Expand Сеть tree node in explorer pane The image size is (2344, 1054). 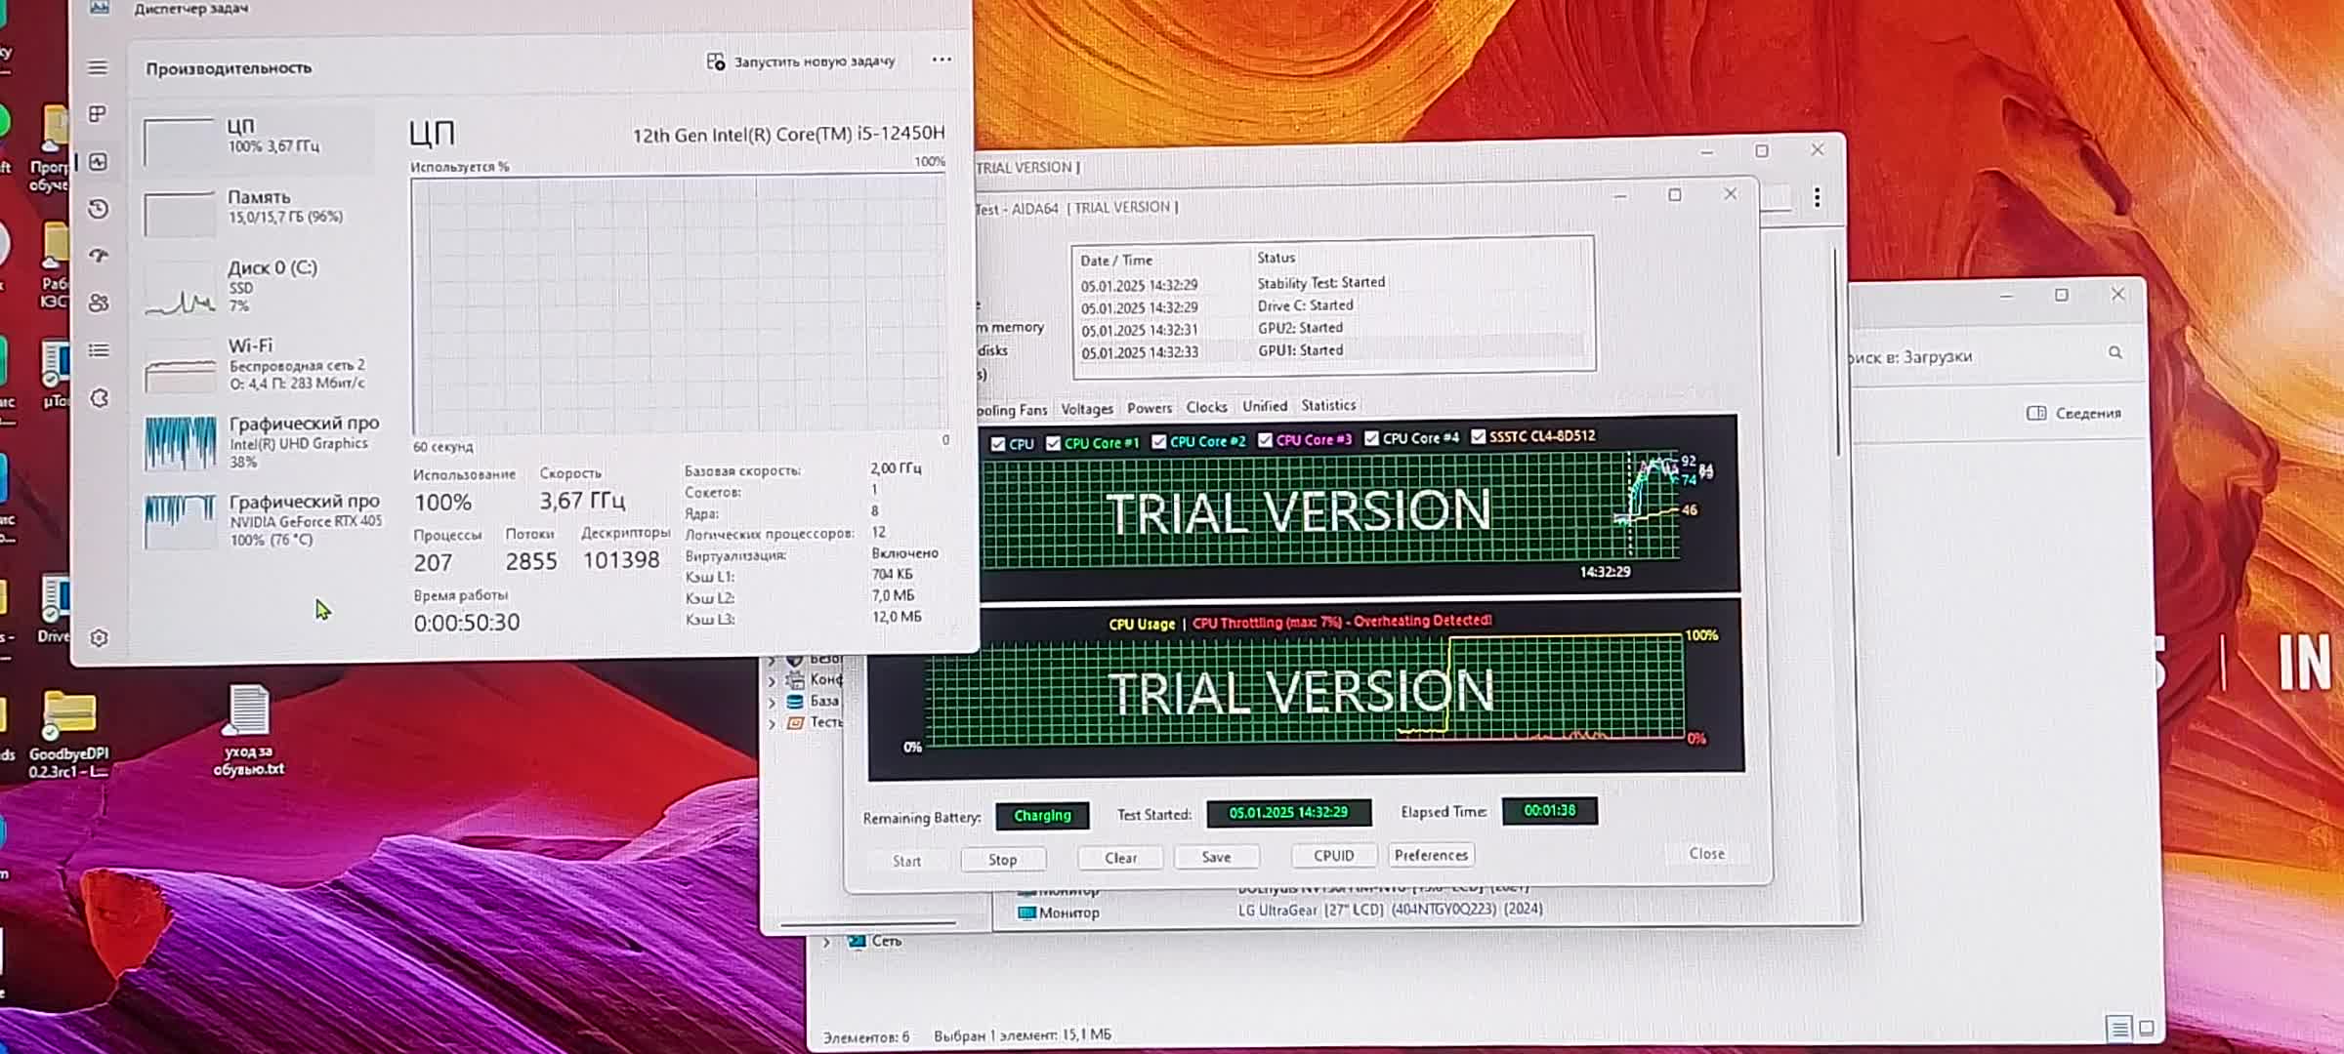pyautogui.click(x=826, y=942)
